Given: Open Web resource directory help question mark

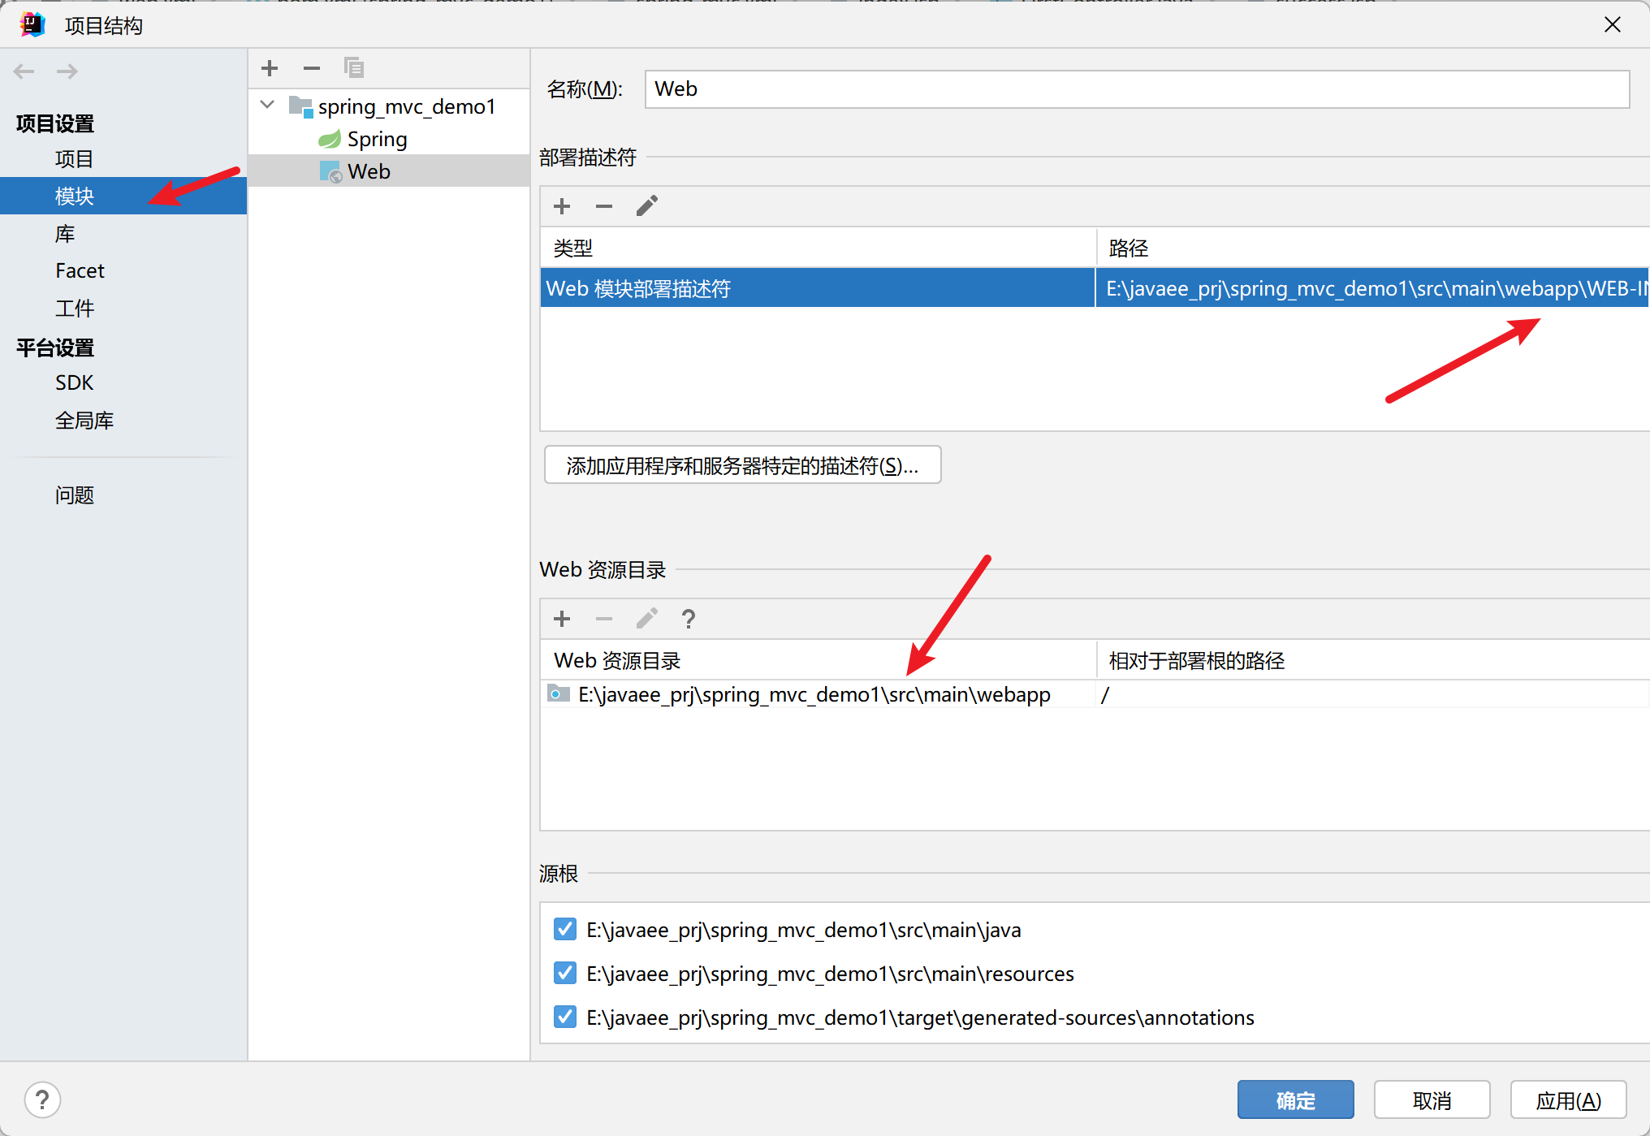Looking at the screenshot, I should 689,619.
